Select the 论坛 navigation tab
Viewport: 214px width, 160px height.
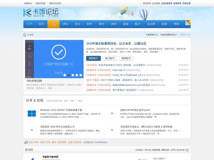[x=53, y=24]
